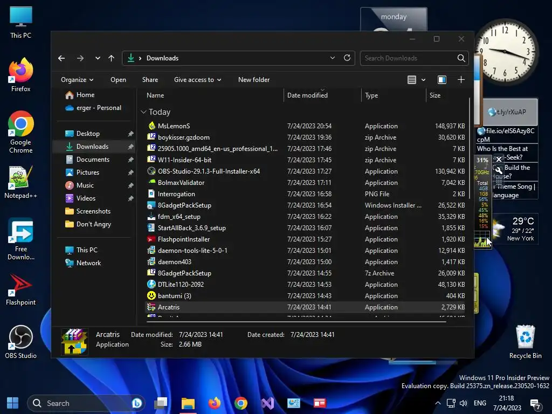Screen dimensions: 552x414
Task: Open Notepad++ desktop shortcut
Action: [x=21, y=182]
